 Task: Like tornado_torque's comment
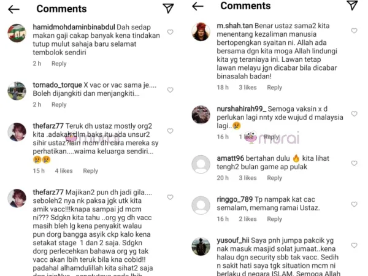pyautogui.click(x=170, y=90)
